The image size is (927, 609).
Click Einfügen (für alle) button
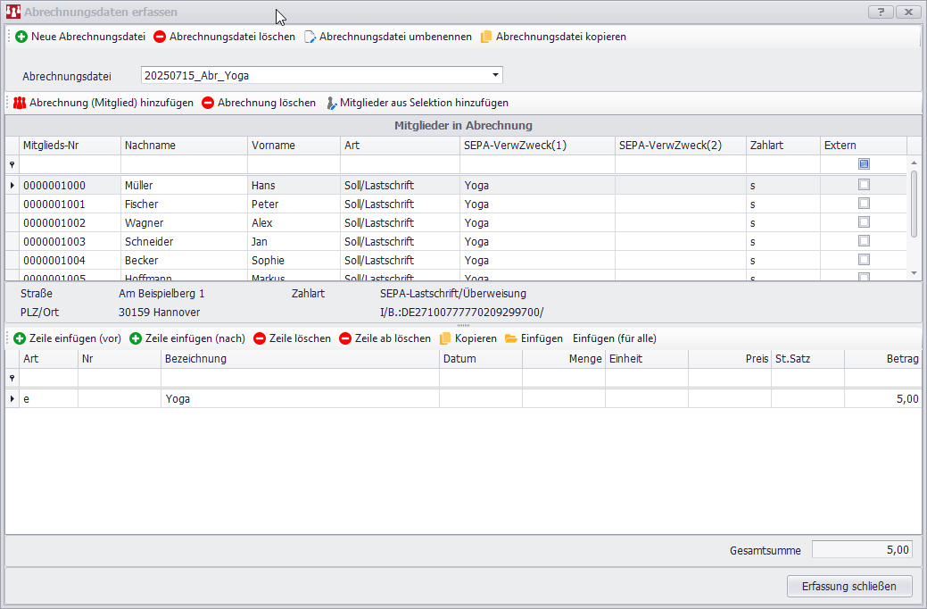pyautogui.click(x=615, y=339)
